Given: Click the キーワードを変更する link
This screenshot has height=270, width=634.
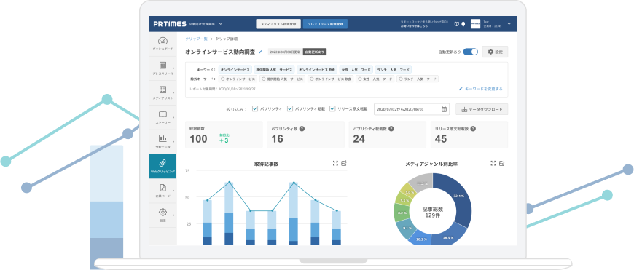Looking at the screenshot, I should (x=481, y=89).
